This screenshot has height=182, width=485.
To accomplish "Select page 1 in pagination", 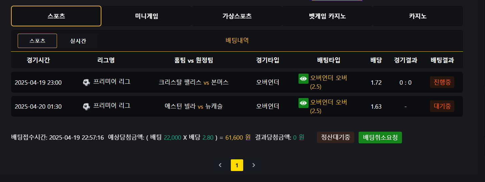I will (237, 165).
